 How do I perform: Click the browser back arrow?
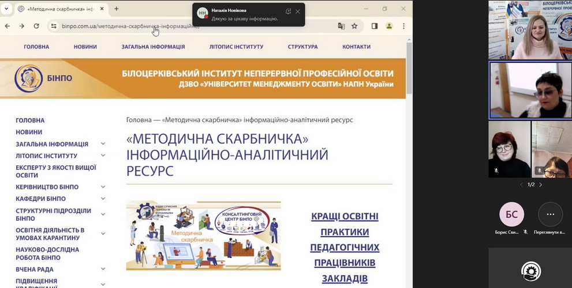pos(8,26)
